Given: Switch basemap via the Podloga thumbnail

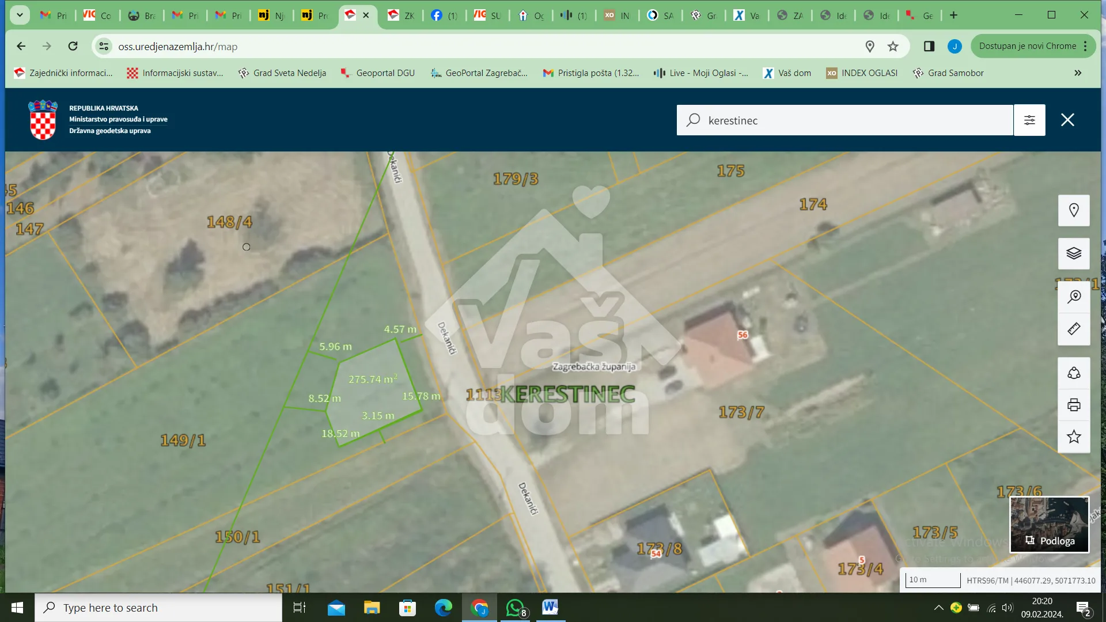Looking at the screenshot, I should click(x=1049, y=525).
